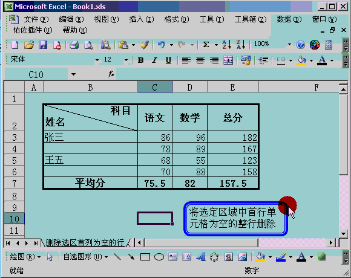This screenshot has width=351, height=278.
Task: Click the Format Painter brush icon
Action: click(x=145, y=45)
